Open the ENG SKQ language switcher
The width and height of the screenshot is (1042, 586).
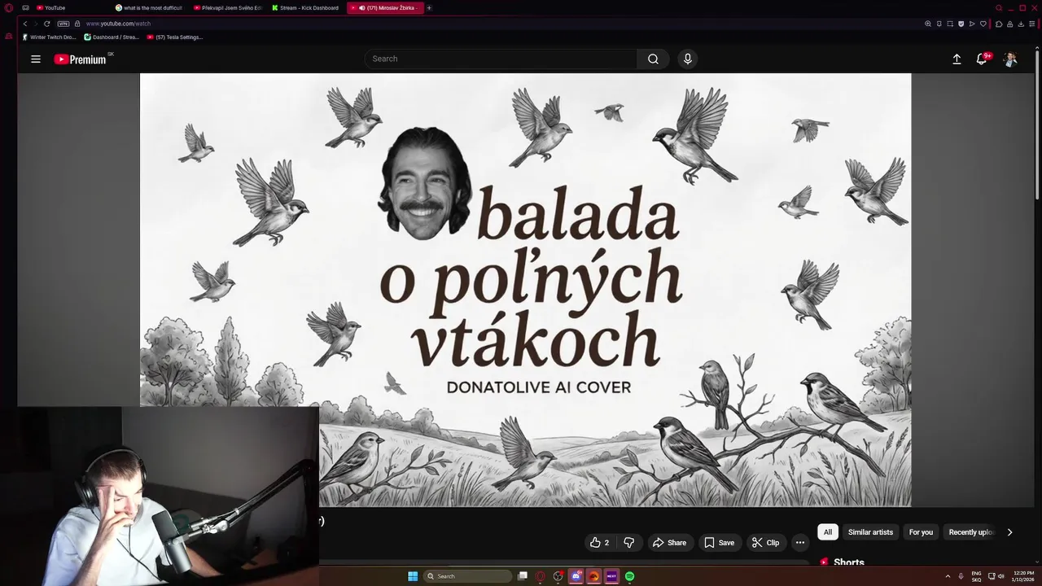click(976, 576)
